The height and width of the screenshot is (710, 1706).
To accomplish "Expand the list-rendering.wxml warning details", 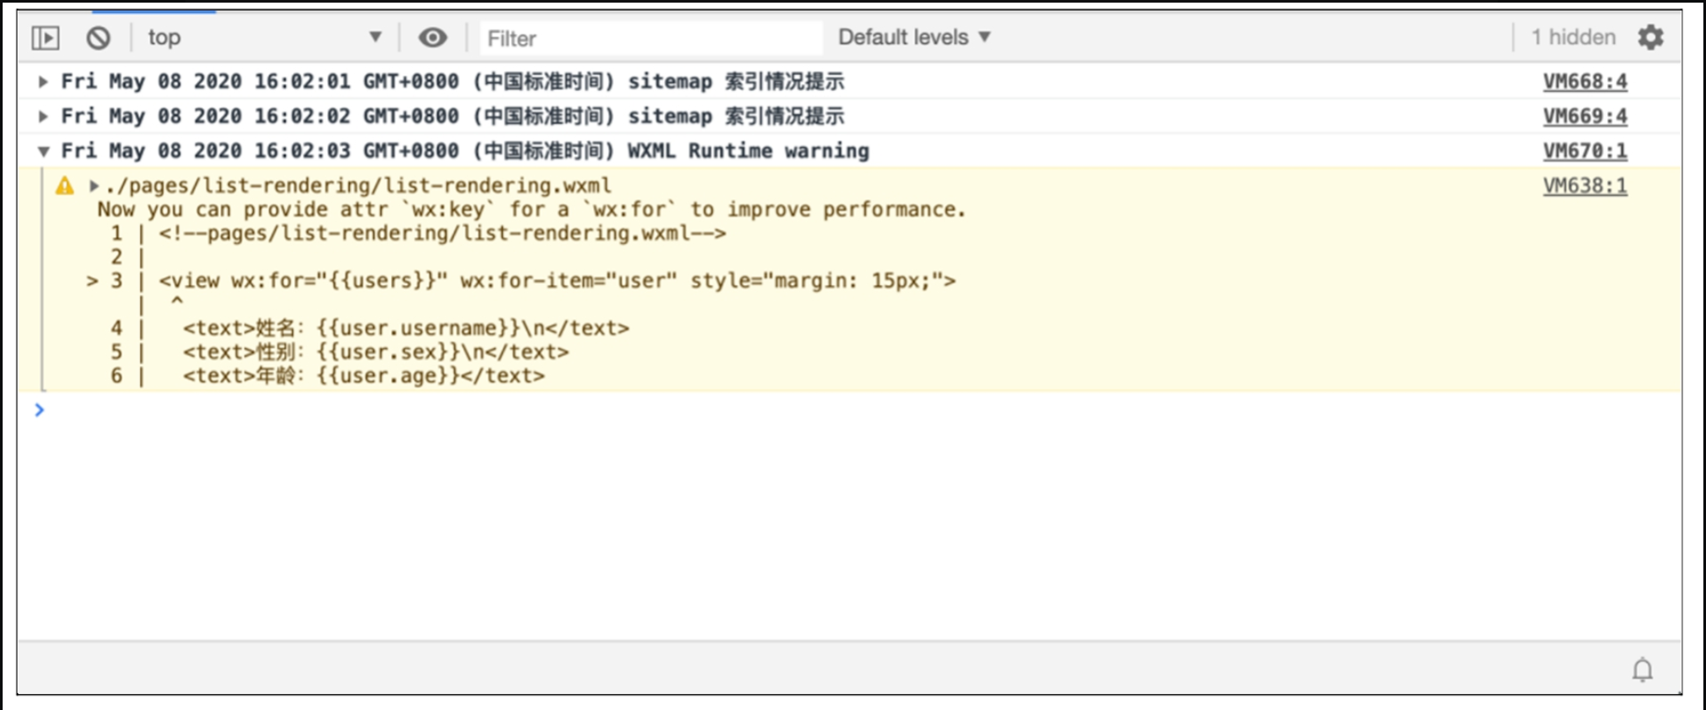I will (x=94, y=185).
